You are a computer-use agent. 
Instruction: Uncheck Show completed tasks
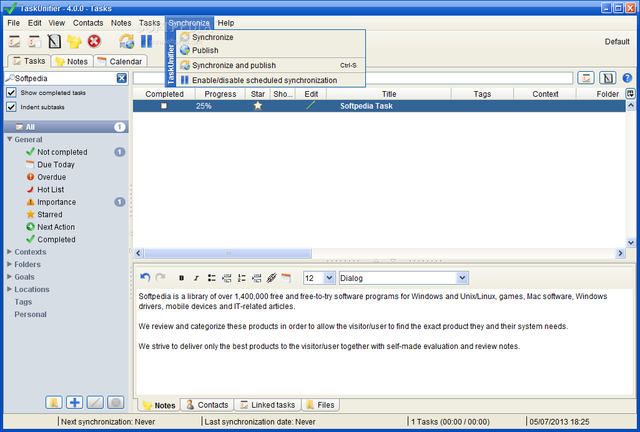point(11,92)
